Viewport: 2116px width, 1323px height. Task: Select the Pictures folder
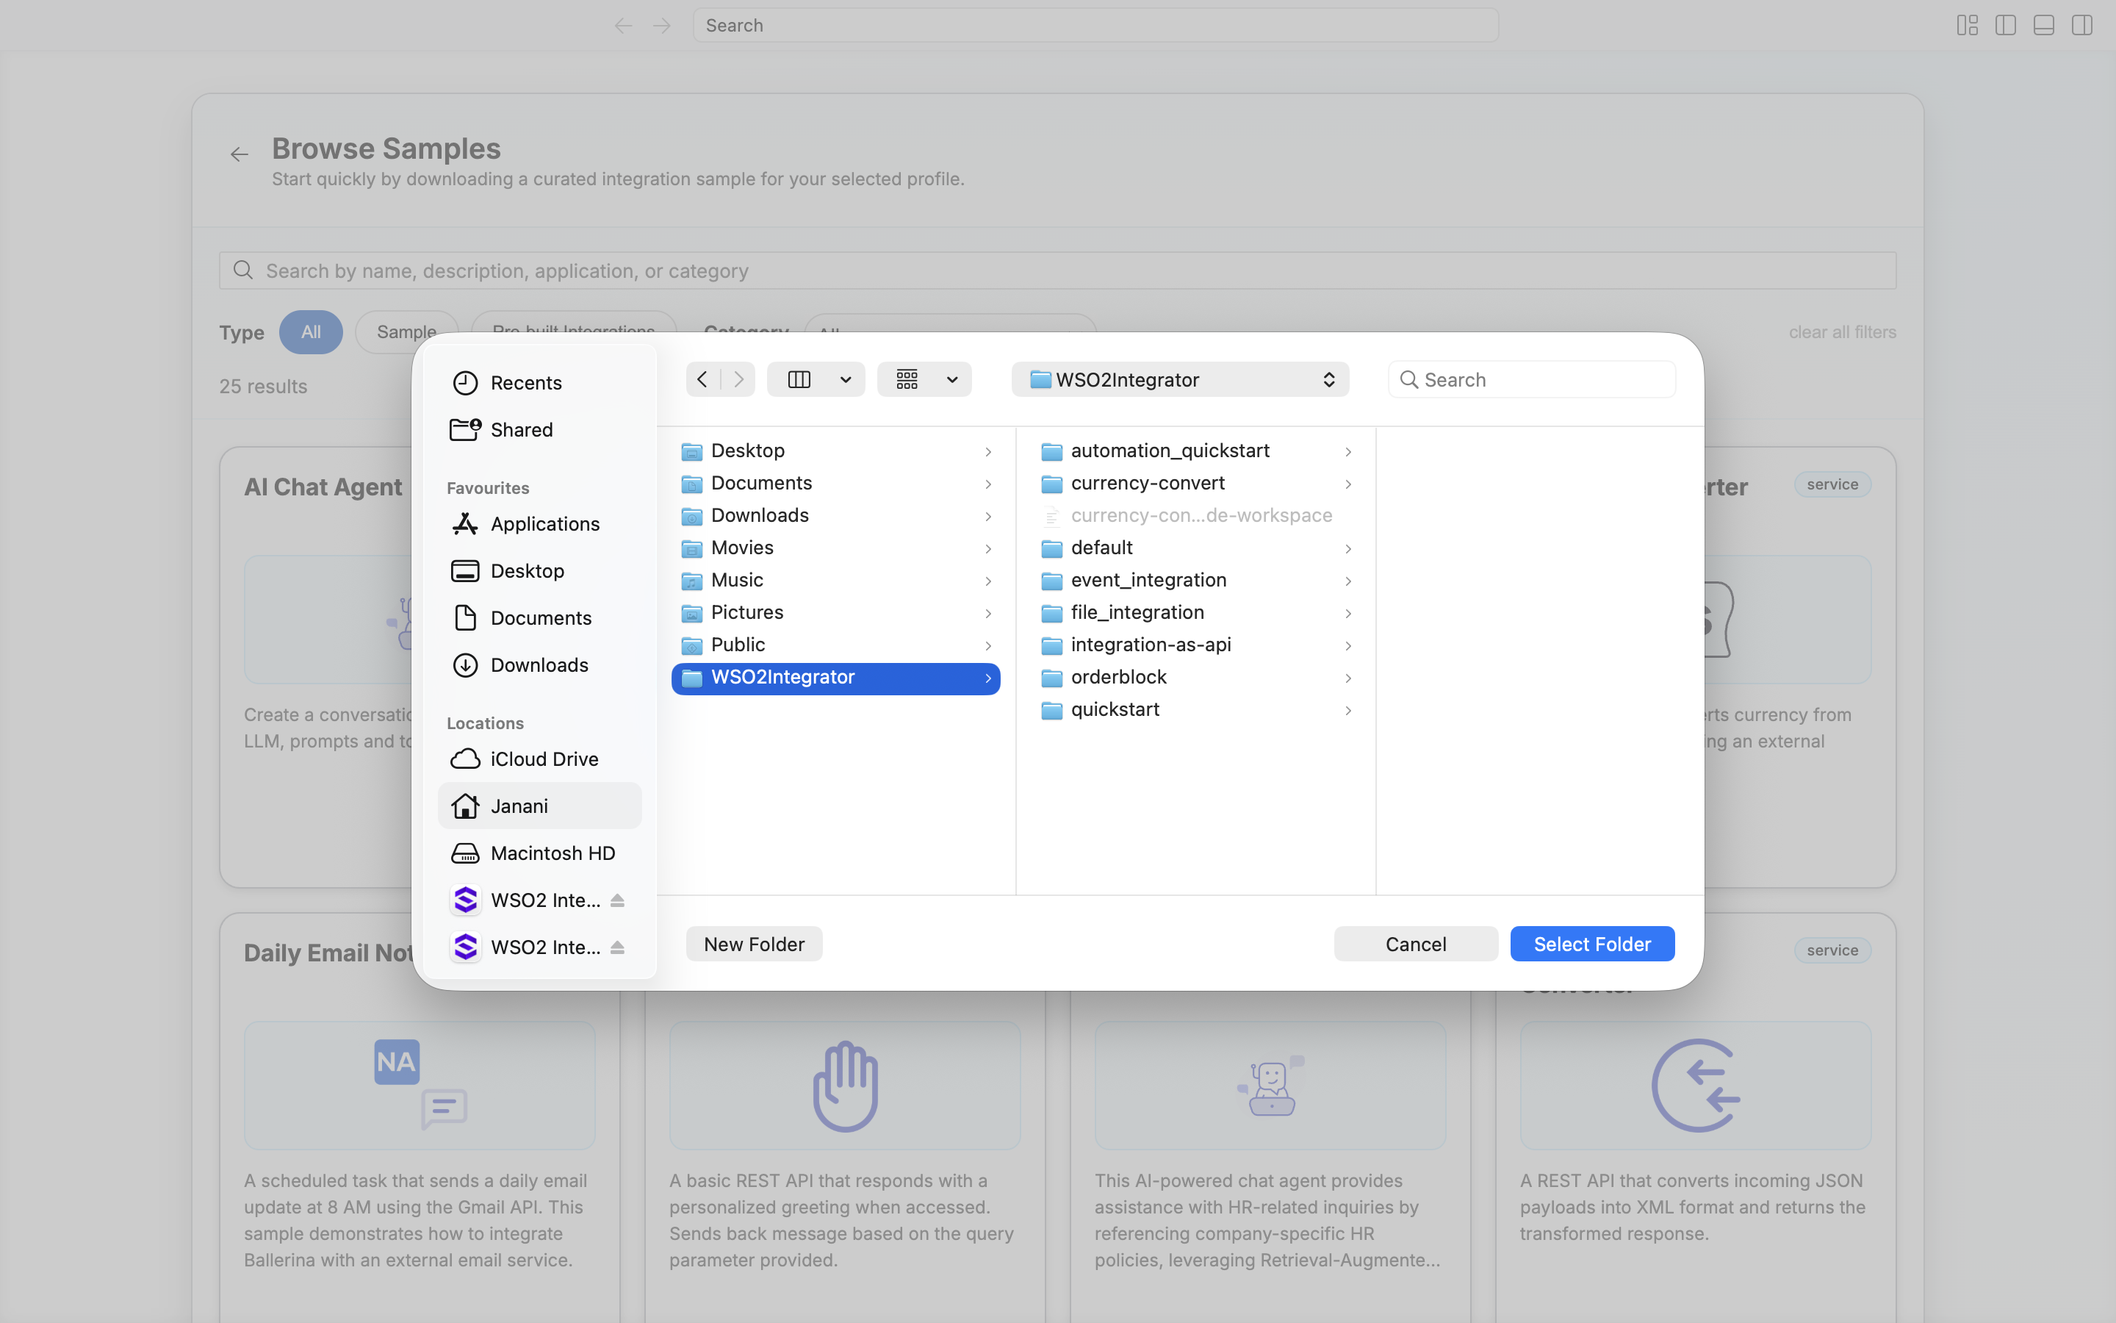(836, 614)
